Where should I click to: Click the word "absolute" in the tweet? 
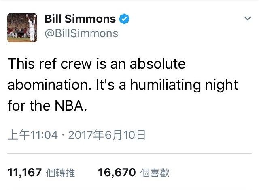tap(157, 64)
